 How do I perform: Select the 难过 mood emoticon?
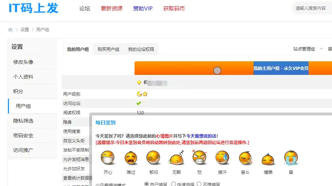point(131,158)
